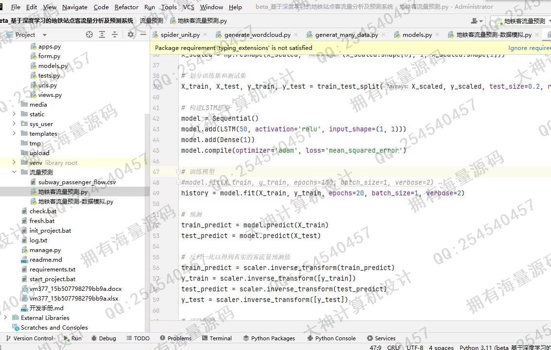Expand the sys_user folder
Screen dimensions: 551x350
pyautogui.click(x=14, y=124)
